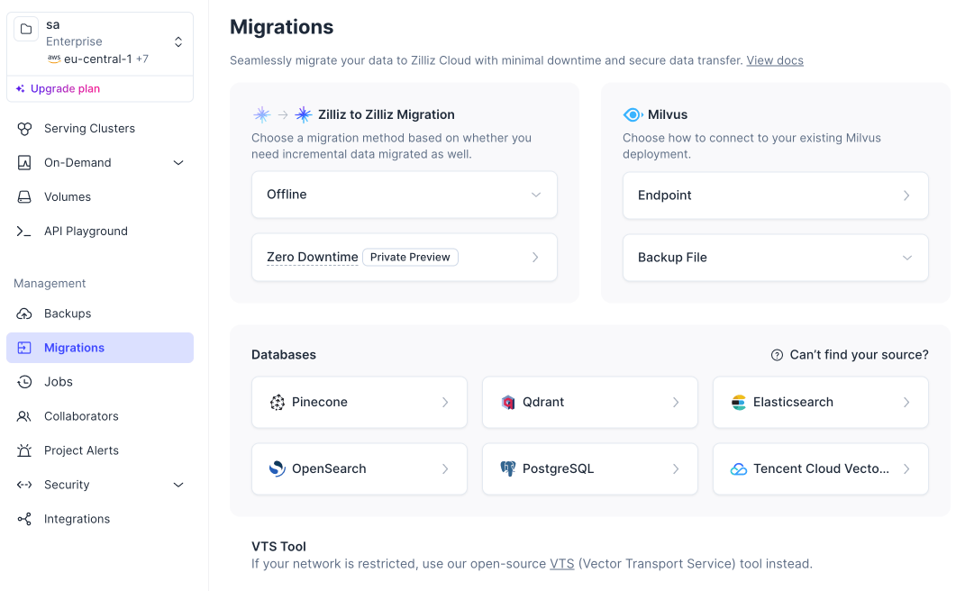
Task: Click the Qdrant logo icon
Action: (x=508, y=402)
